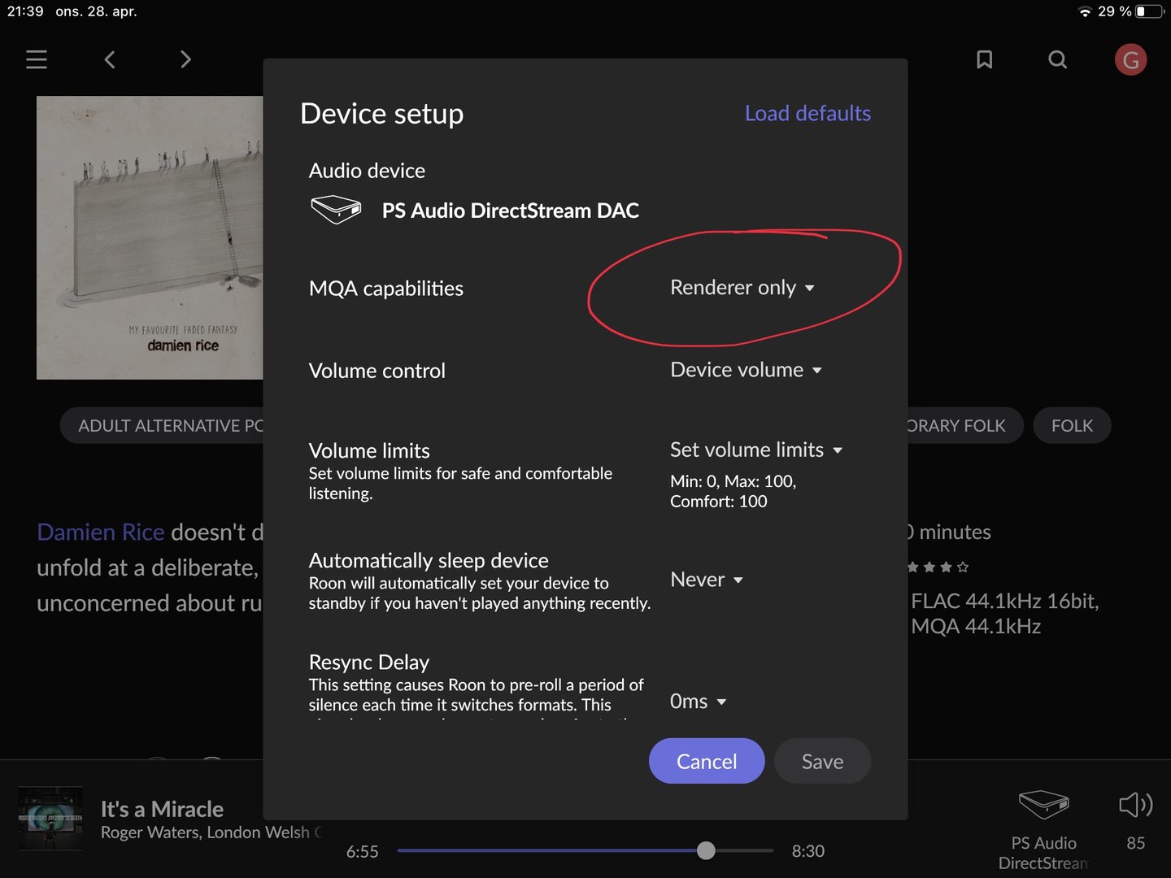Save the device setup settings
Screen dimensions: 1171x878
pyautogui.click(x=822, y=761)
